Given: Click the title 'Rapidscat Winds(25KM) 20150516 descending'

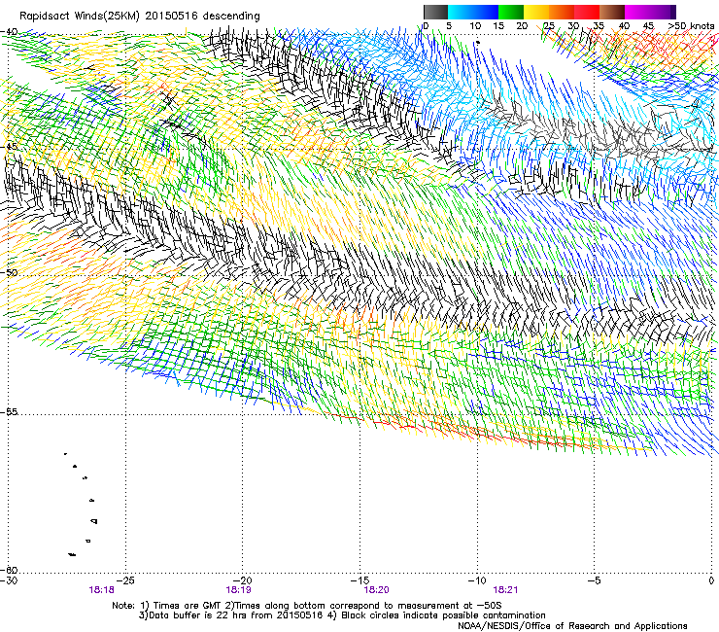Looking at the screenshot, I should click(139, 16).
